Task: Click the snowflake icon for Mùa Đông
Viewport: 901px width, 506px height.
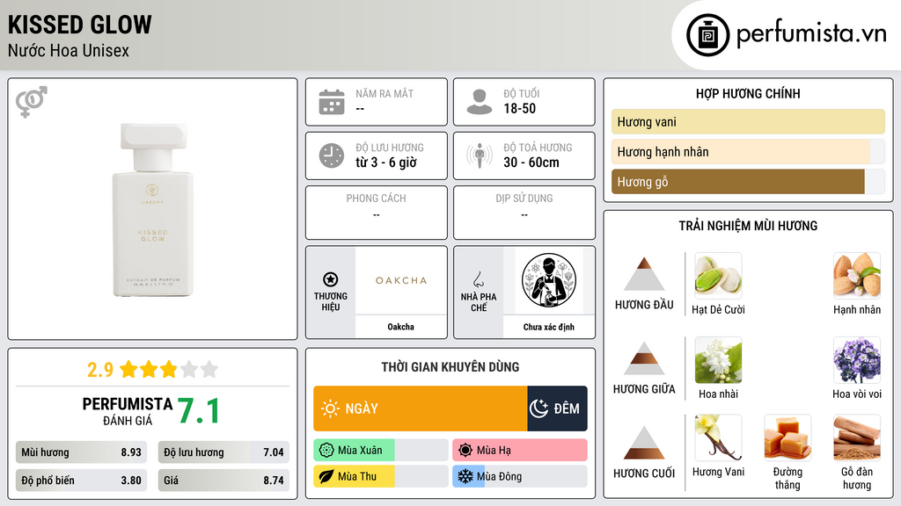Action: tap(465, 476)
